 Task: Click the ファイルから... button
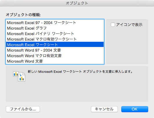(23, 109)
